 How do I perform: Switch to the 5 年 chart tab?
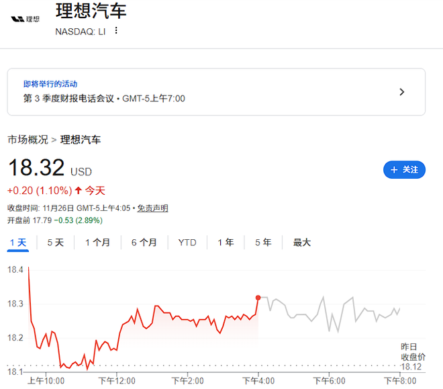[x=263, y=243]
